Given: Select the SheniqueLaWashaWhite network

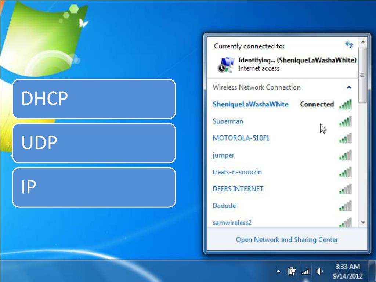Looking at the screenshot, I should tap(282, 104).
